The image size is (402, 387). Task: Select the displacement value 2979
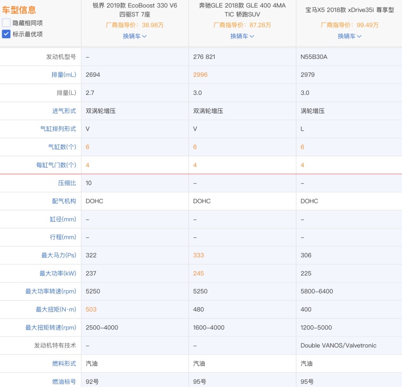308,75
